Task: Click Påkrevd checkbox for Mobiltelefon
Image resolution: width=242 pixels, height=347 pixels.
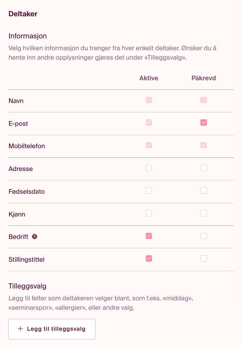Action: pyautogui.click(x=204, y=145)
